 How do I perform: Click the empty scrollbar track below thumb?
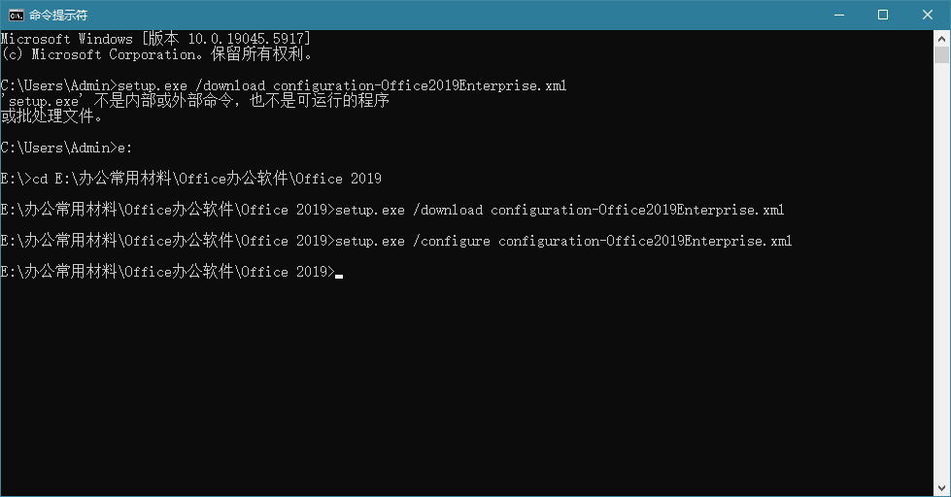pos(941,273)
